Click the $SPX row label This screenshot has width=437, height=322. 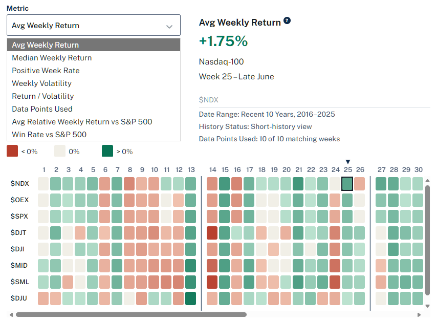(x=19, y=216)
